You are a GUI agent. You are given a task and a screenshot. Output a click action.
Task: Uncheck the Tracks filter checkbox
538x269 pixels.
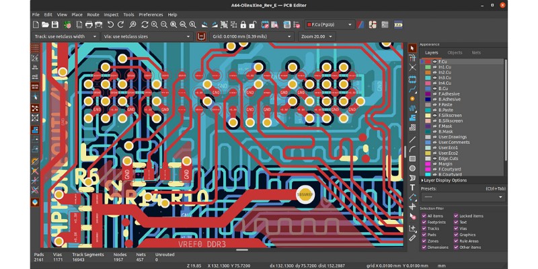(x=424, y=229)
